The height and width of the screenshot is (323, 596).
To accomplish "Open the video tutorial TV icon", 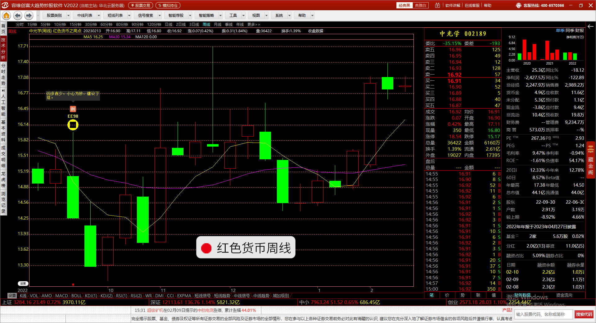I will [x=437, y=5].
